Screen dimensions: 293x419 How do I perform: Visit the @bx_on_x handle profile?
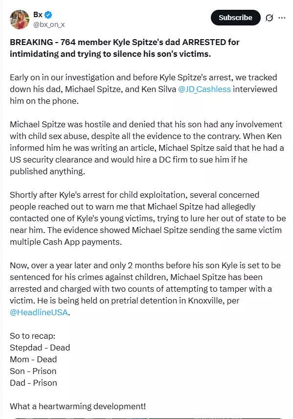tap(49, 24)
